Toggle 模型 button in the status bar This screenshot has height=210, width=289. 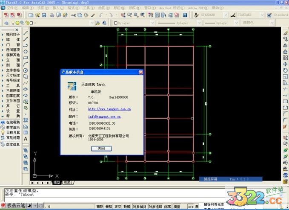tap(177, 207)
